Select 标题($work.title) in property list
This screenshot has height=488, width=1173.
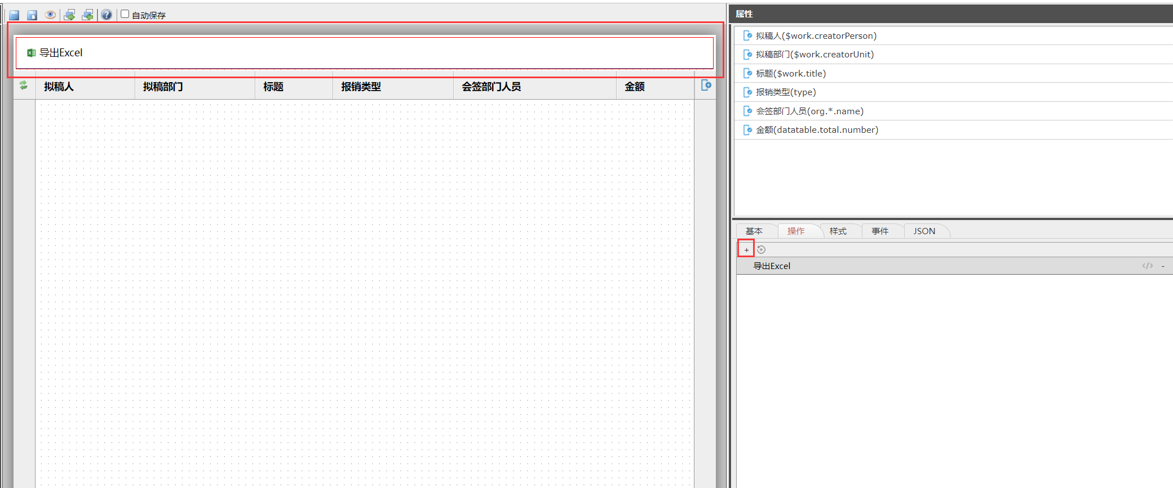point(954,73)
